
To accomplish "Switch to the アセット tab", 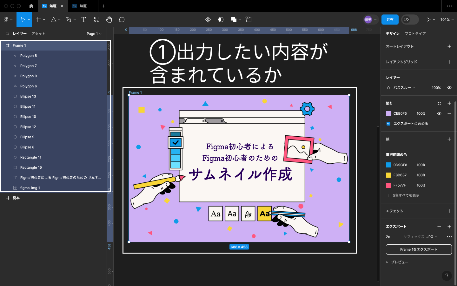I will [38, 34].
